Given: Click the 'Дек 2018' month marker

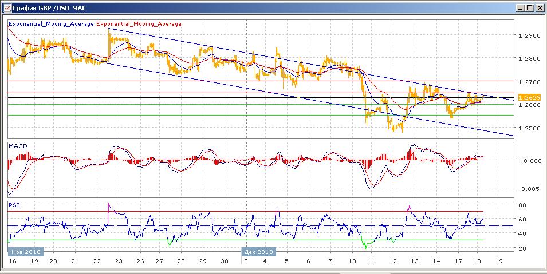Looking at the screenshot, I should pos(258,252).
